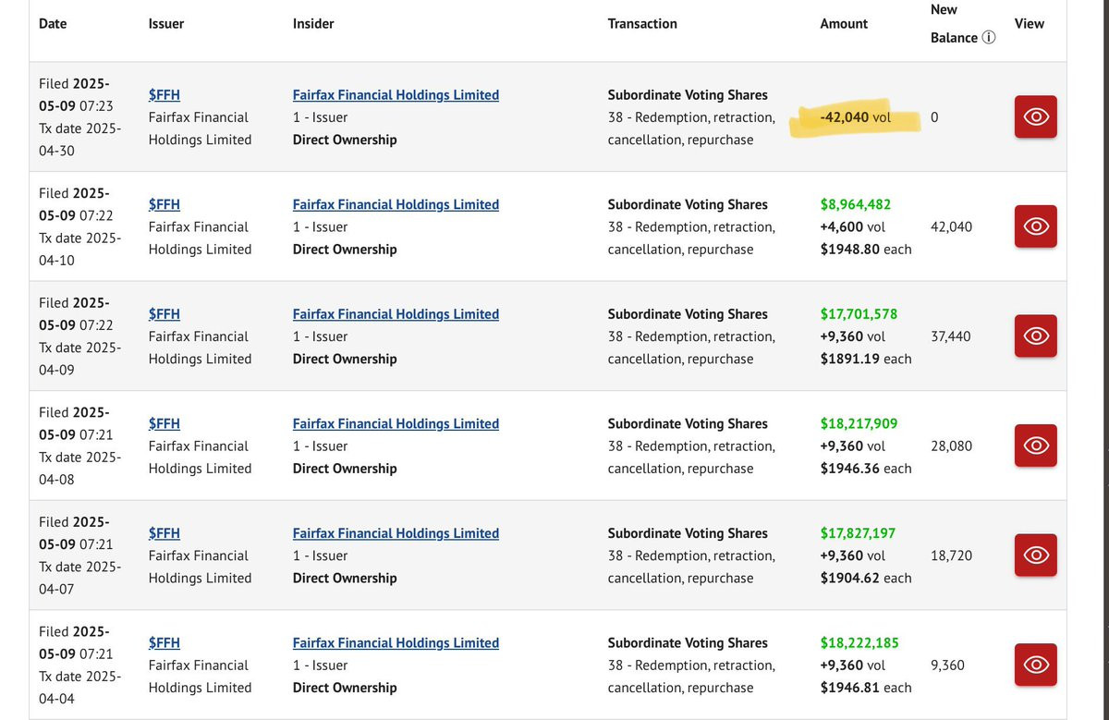This screenshot has height=720, width=1109.
Task: Click the New Balance info icon
Action: (989, 38)
